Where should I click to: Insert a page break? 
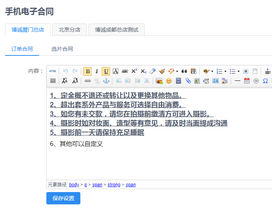tap(206, 81)
